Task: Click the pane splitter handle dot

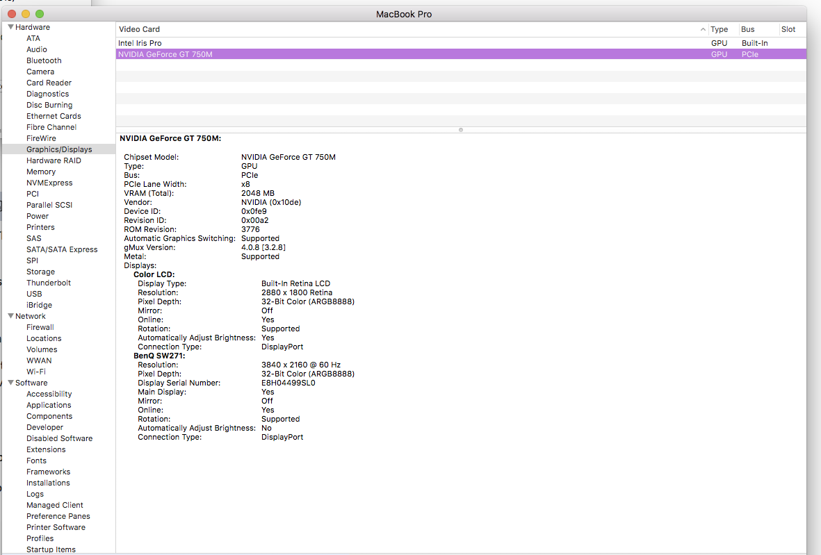Action: click(x=461, y=130)
